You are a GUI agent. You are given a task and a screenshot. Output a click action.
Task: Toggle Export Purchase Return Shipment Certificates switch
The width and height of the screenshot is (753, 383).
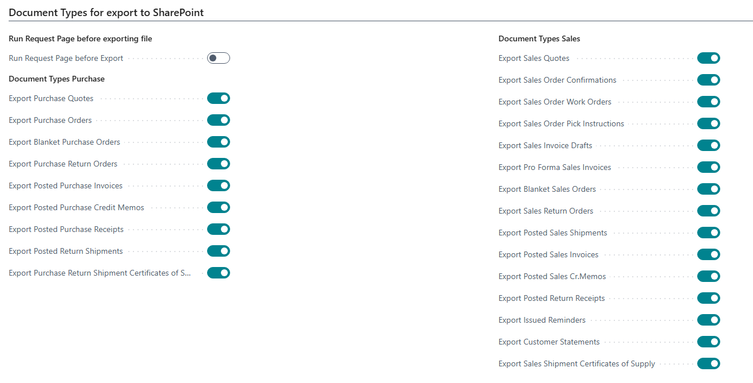[x=219, y=273]
